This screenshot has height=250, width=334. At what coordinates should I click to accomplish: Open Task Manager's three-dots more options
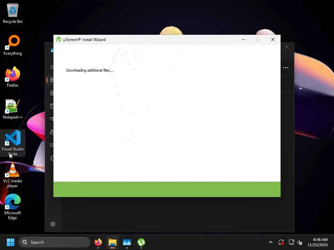point(286,68)
